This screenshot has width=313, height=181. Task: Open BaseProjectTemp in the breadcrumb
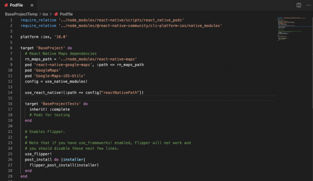click(21, 14)
